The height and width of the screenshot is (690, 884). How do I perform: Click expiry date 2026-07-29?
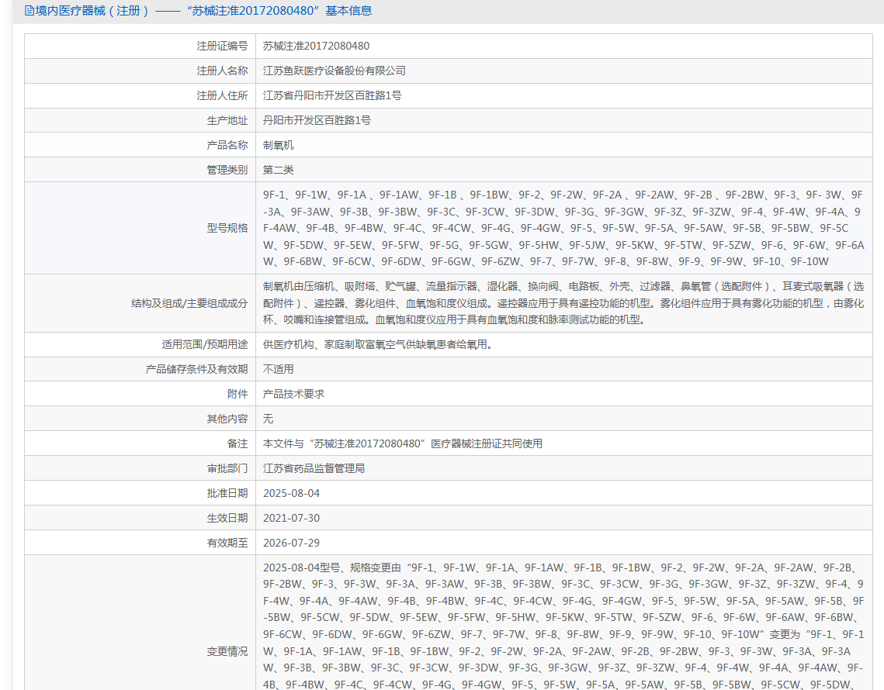(291, 543)
